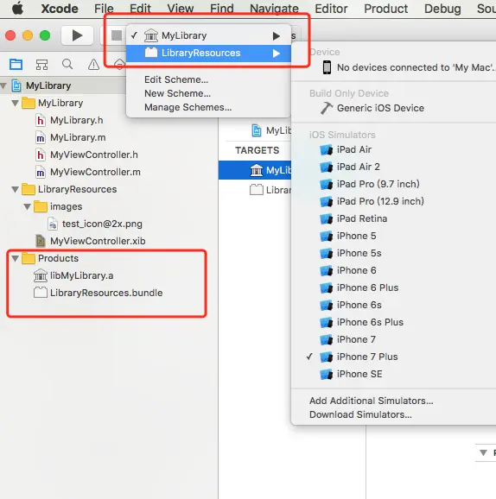Select iPad Air 2 simulator

point(394,167)
